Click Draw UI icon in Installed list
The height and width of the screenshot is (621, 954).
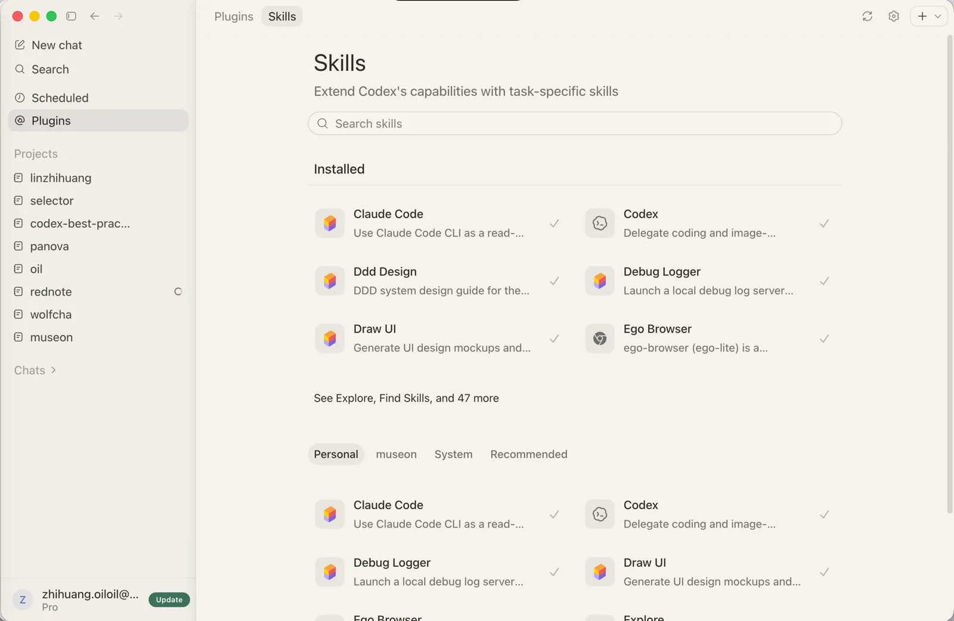coord(330,339)
